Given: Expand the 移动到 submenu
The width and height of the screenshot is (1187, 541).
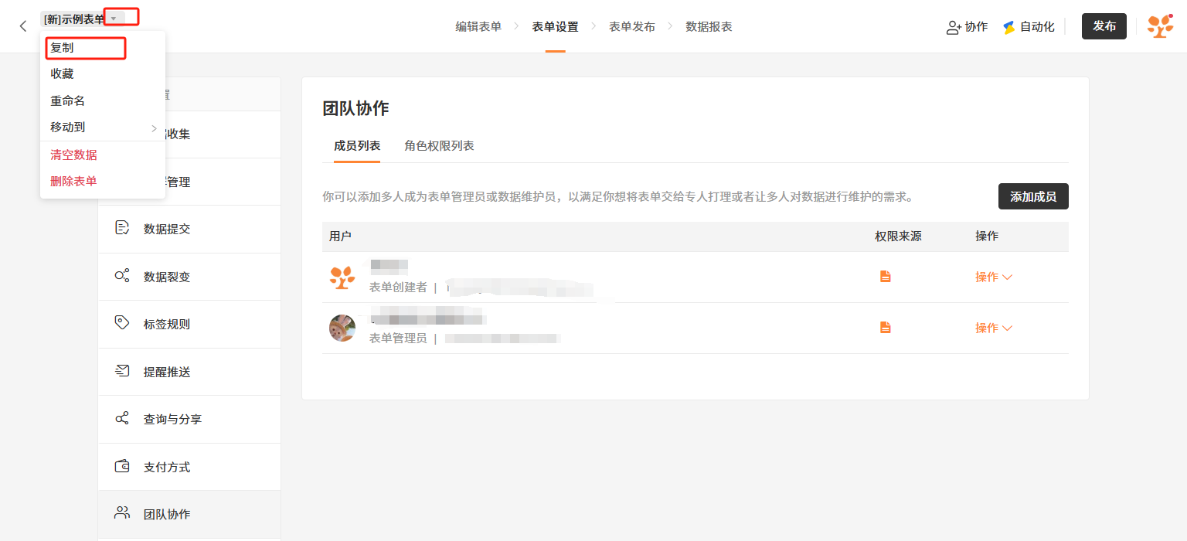Looking at the screenshot, I should click(103, 128).
